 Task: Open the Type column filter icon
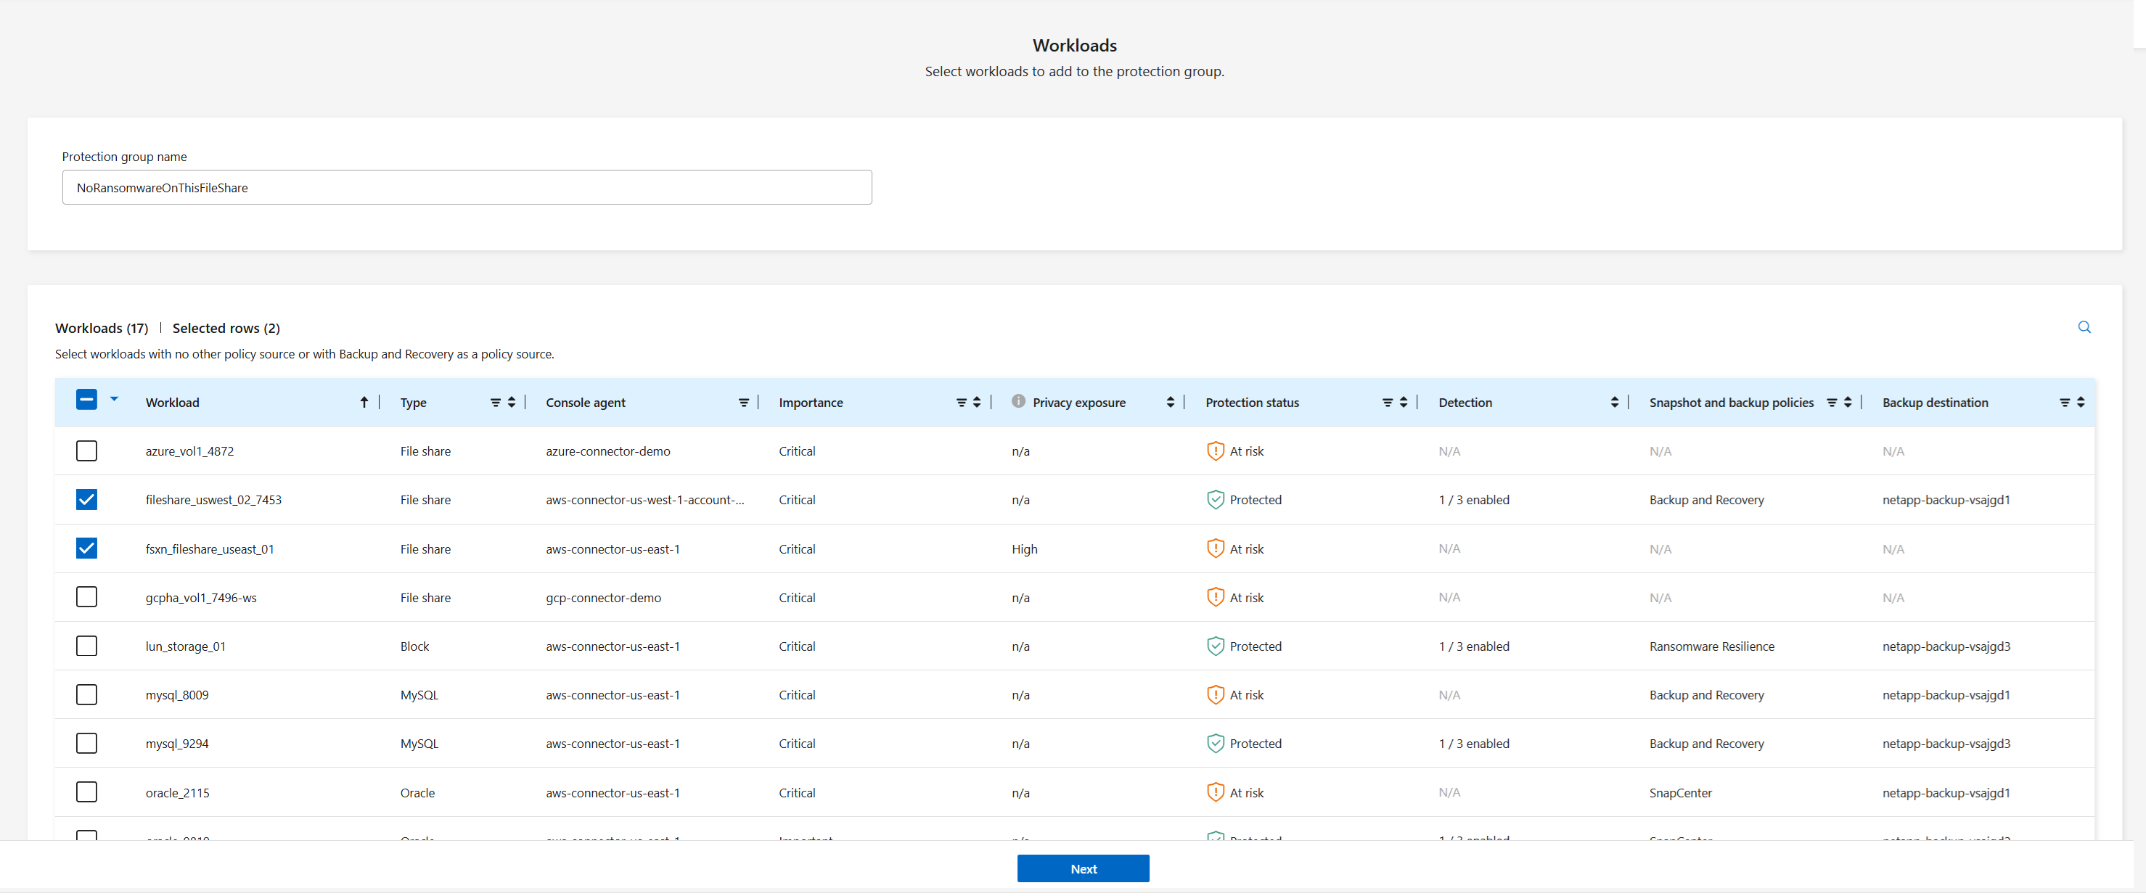point(495,403)
